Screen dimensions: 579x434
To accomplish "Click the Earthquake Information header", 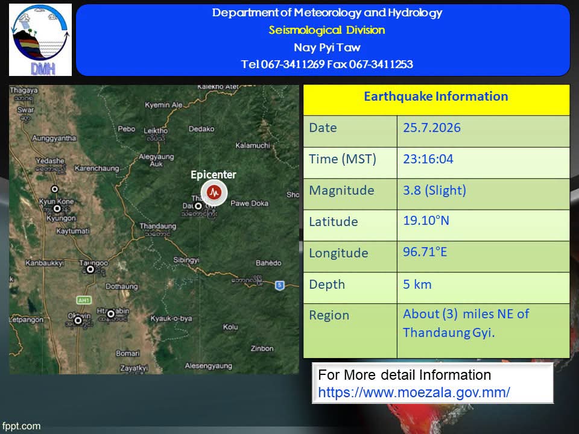I will [436, 96].
